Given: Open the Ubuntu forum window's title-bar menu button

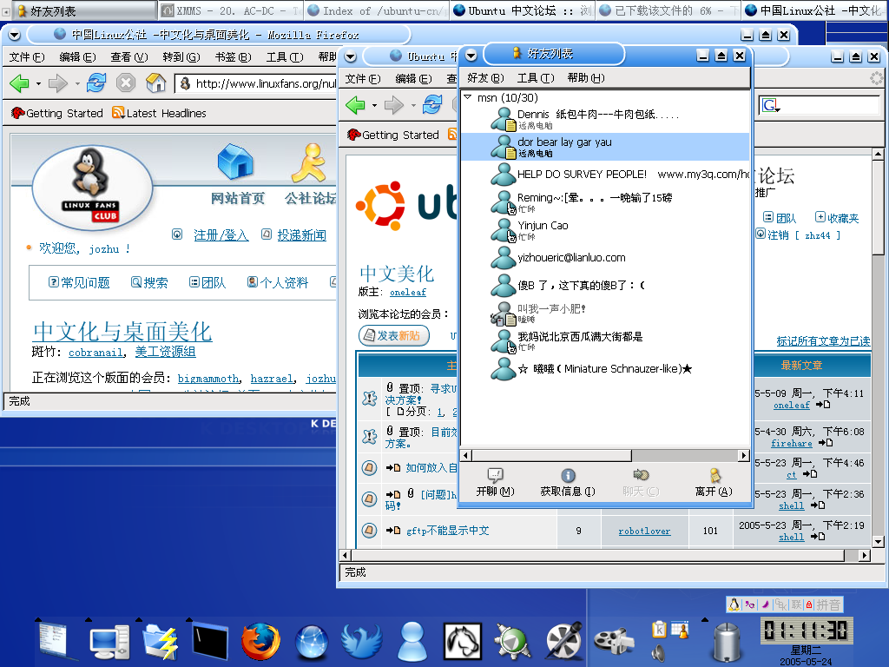Looking at the screenshot, I should (x=351, y=56).
